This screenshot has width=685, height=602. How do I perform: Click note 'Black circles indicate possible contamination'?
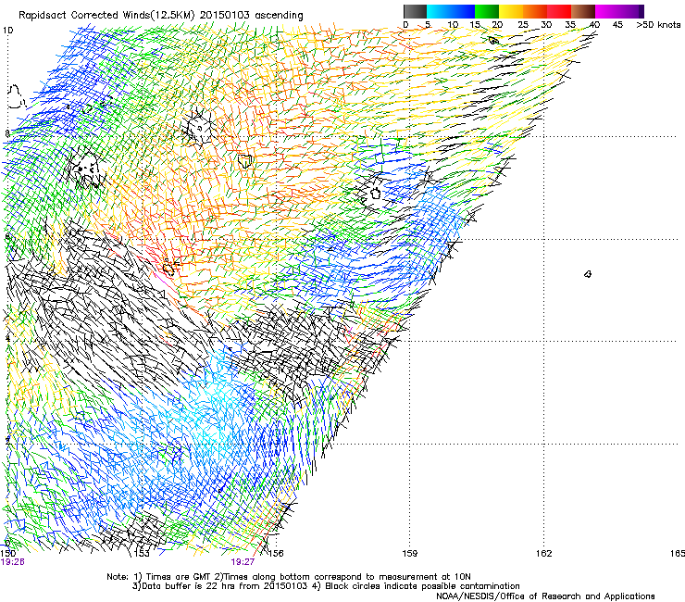[x=422, y=586]
